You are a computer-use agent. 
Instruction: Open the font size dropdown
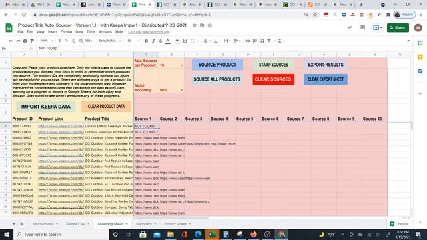coord(133,41)
